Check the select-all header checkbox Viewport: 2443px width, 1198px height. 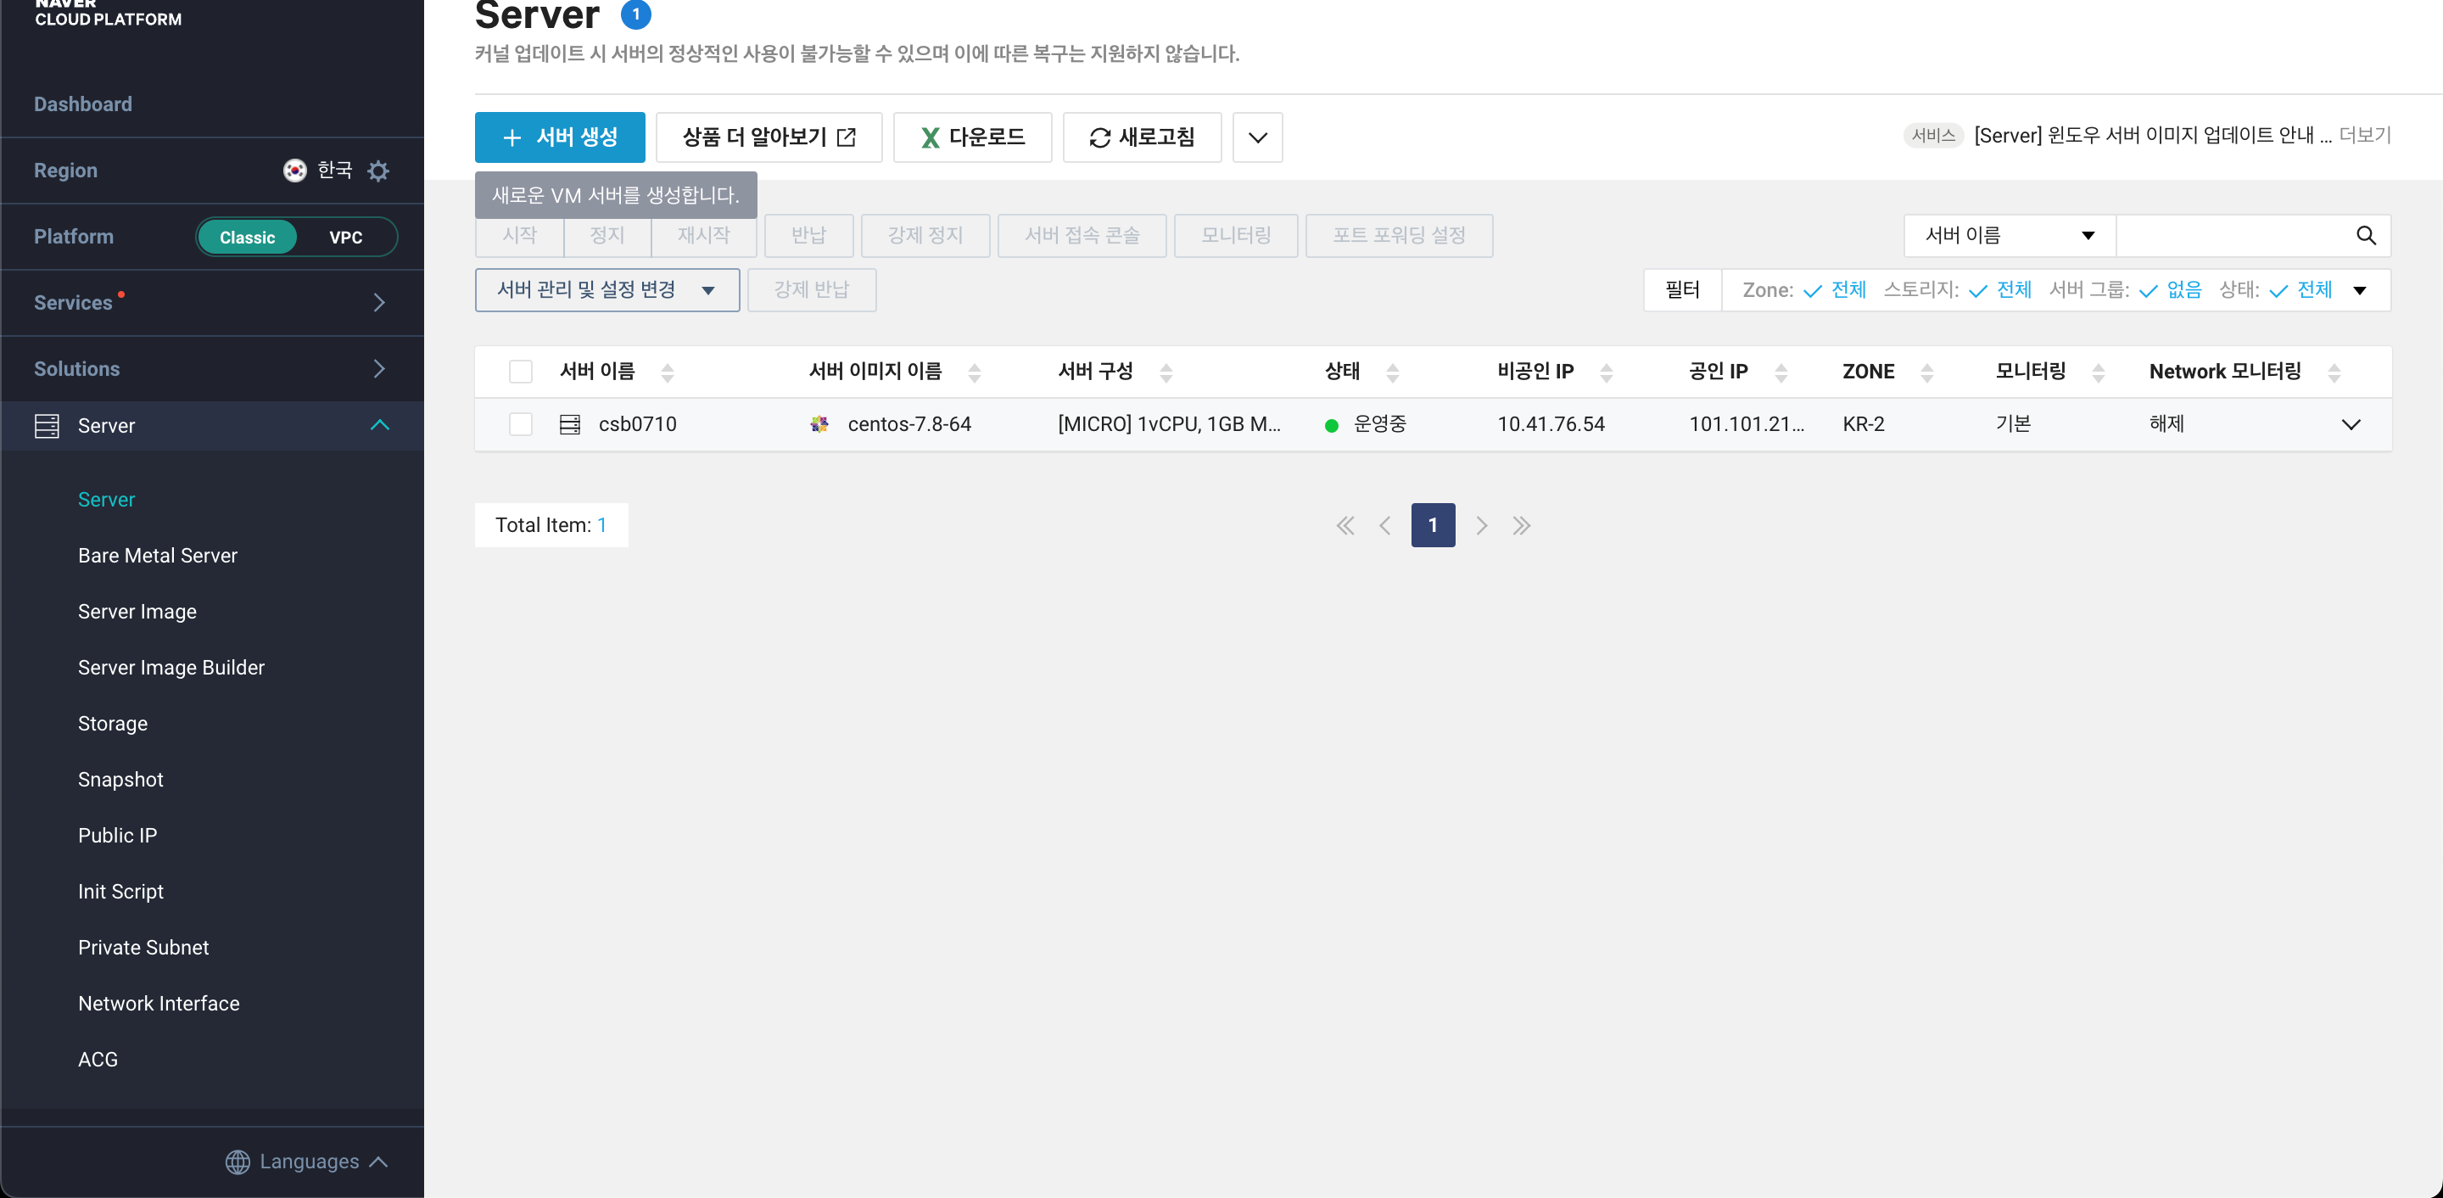click(x=520, y=371)
